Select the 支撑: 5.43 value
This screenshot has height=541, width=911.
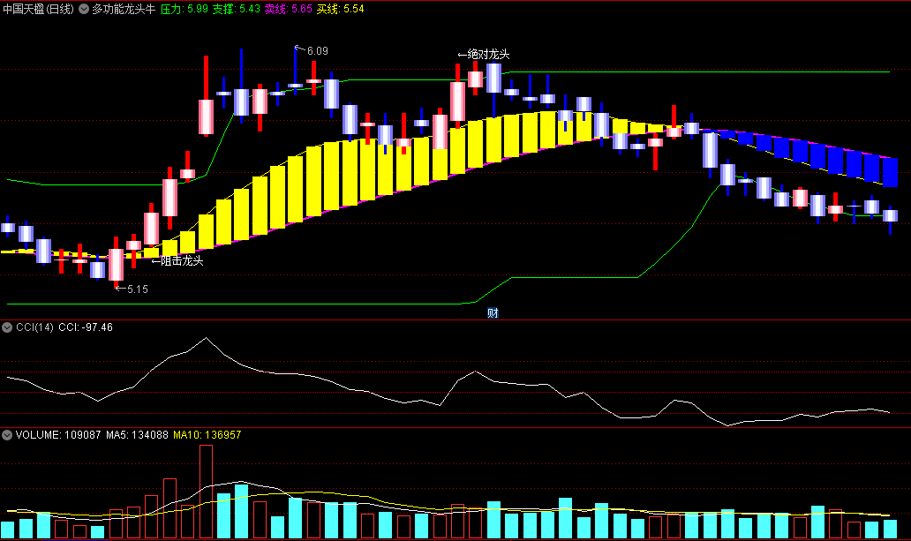click(x=236, y=9)
